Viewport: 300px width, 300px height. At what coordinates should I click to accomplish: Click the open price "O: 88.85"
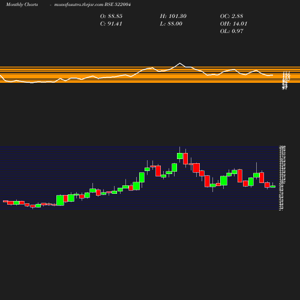pos(111,16)
